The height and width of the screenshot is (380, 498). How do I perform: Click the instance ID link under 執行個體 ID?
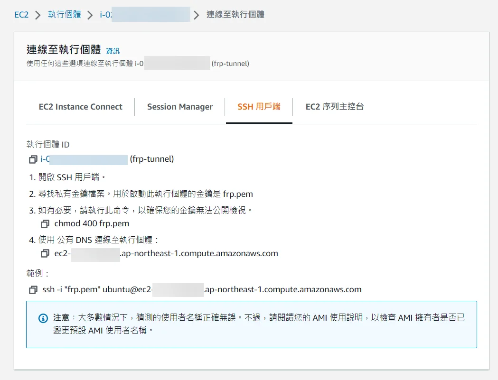[x=84, y=159]
